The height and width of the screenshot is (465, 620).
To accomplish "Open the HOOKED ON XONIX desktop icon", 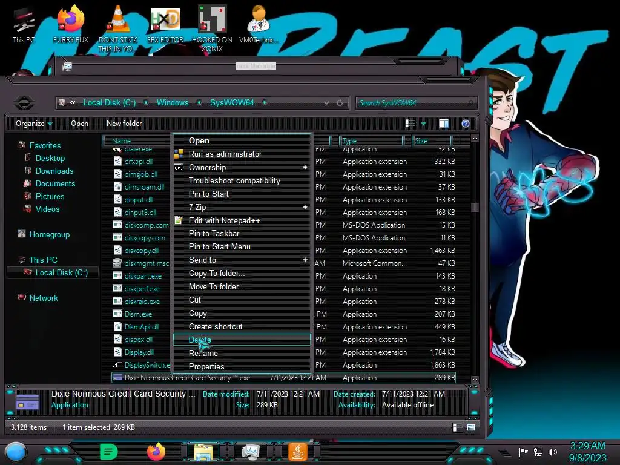I will (x=212, y=28).
